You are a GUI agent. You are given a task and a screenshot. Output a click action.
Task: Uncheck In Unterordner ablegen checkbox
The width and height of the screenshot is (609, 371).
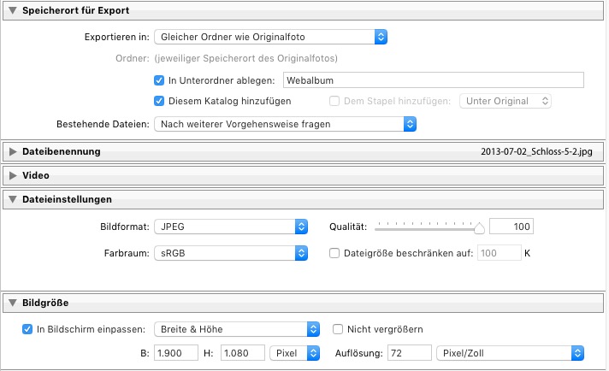click(x=159, y=80)
